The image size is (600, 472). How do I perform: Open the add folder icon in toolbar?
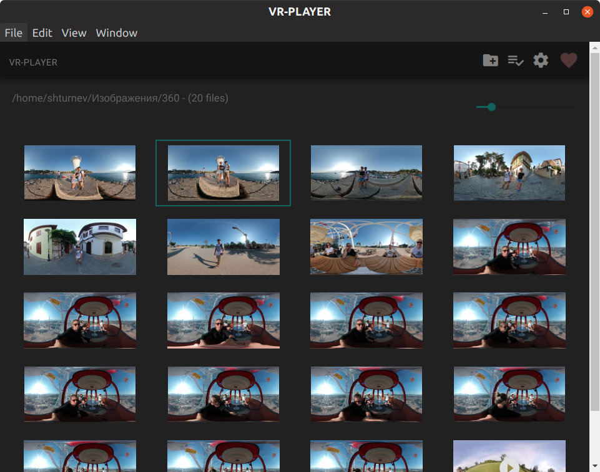pyautogui.click(x=490, y=60)
